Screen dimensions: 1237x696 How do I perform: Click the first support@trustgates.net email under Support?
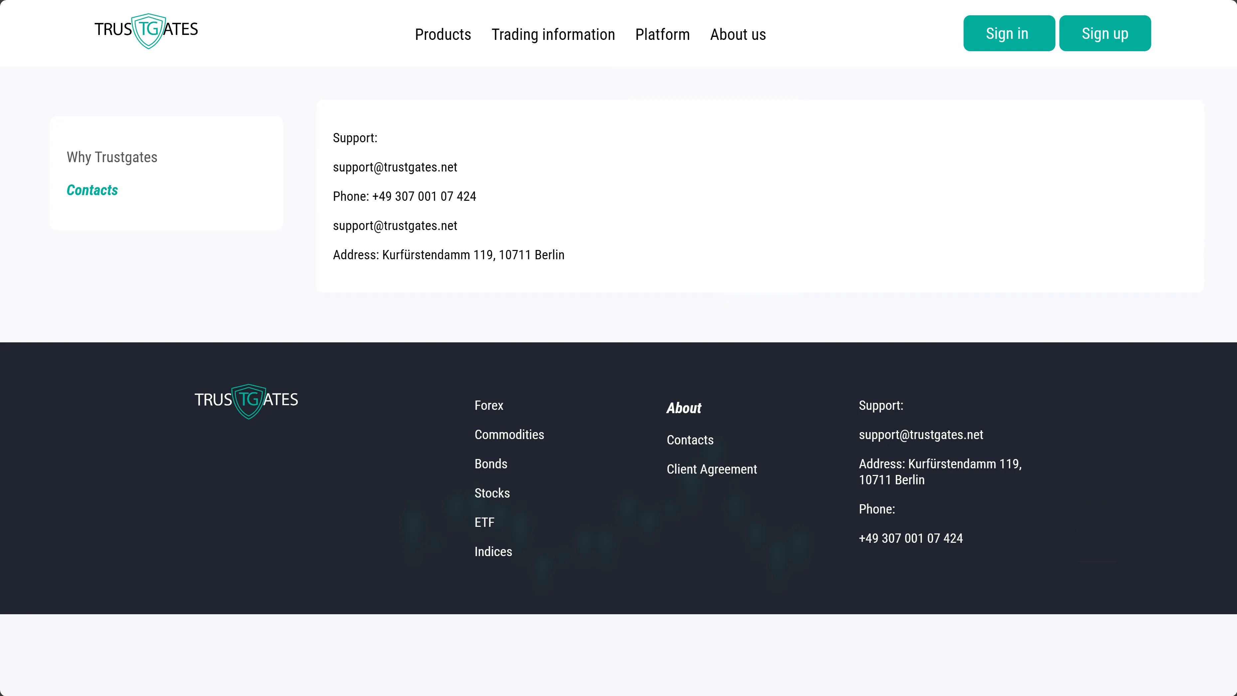(x=395, y=168)
